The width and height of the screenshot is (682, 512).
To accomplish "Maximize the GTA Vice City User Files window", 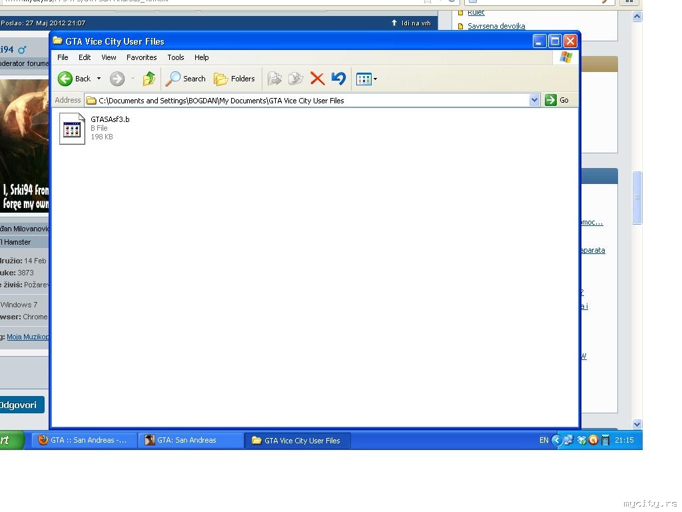I will coord(555,41).
